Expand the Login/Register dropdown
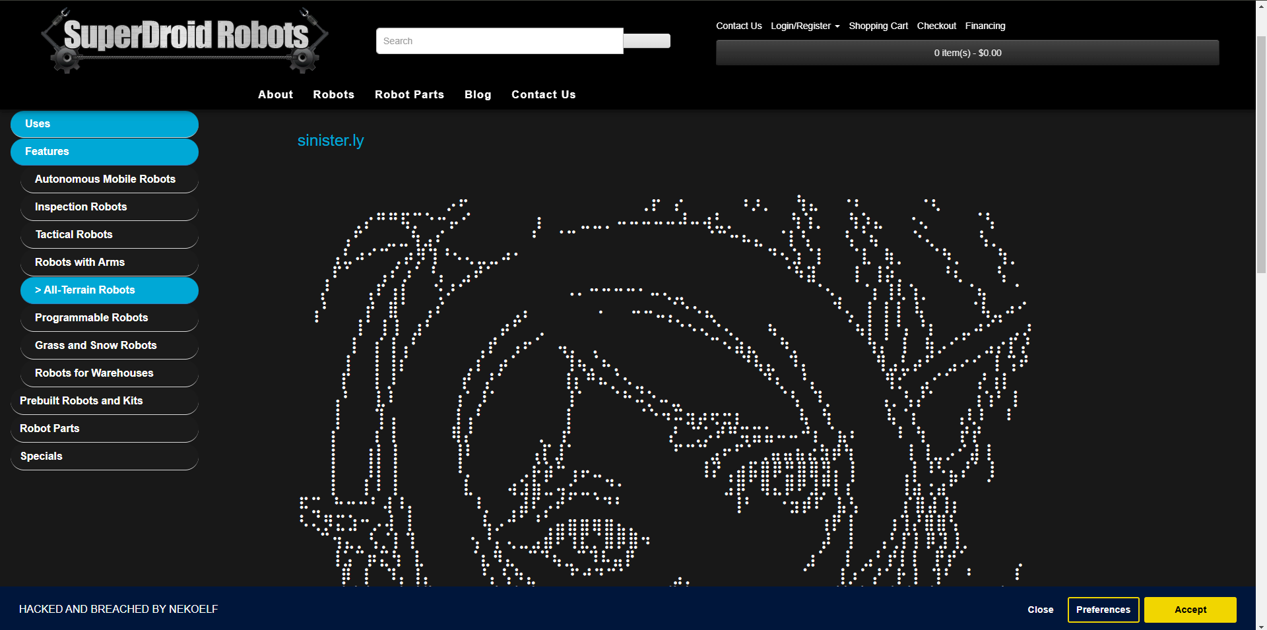Image resolution: width=1267 pixels, height=630 pixels. coord(805,26)
